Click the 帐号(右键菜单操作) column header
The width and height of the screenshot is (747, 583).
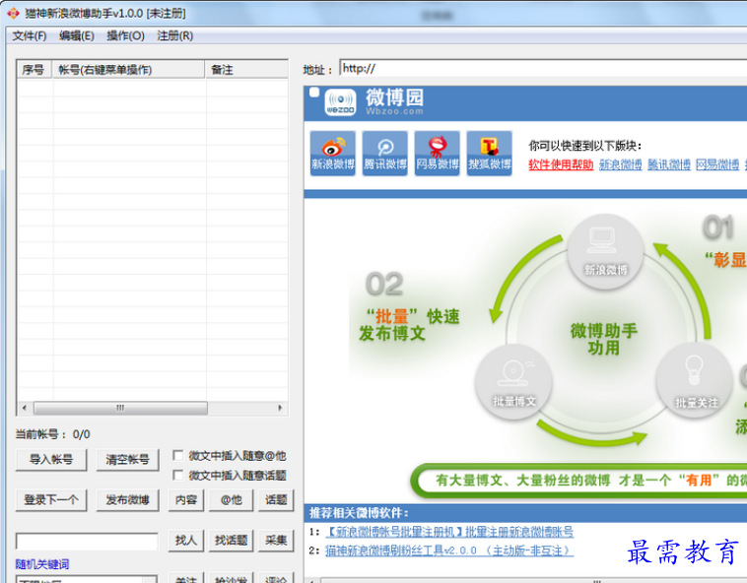tap(128, 70)
